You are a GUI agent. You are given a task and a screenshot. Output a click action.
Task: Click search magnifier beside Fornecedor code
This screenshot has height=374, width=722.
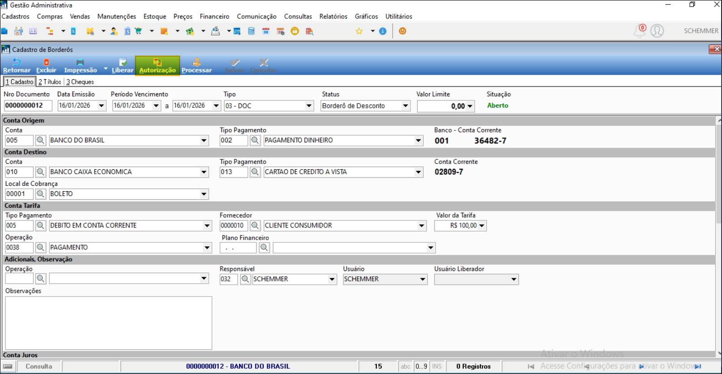click(x=255, y=225)
